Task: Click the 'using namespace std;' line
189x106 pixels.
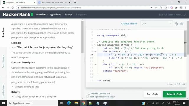Action: tap(112, 35)
